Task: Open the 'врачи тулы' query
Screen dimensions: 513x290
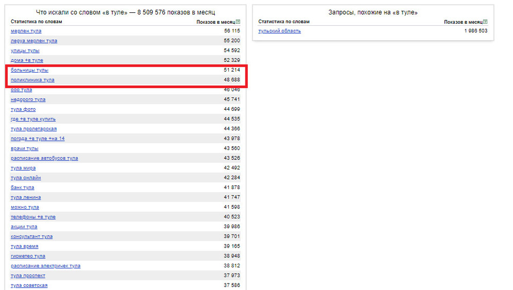Action: [x=24, y=148]
